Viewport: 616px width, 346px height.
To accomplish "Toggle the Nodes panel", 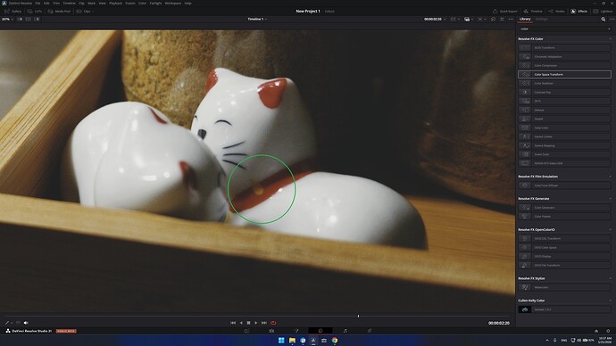I will (x=557, y=12).
